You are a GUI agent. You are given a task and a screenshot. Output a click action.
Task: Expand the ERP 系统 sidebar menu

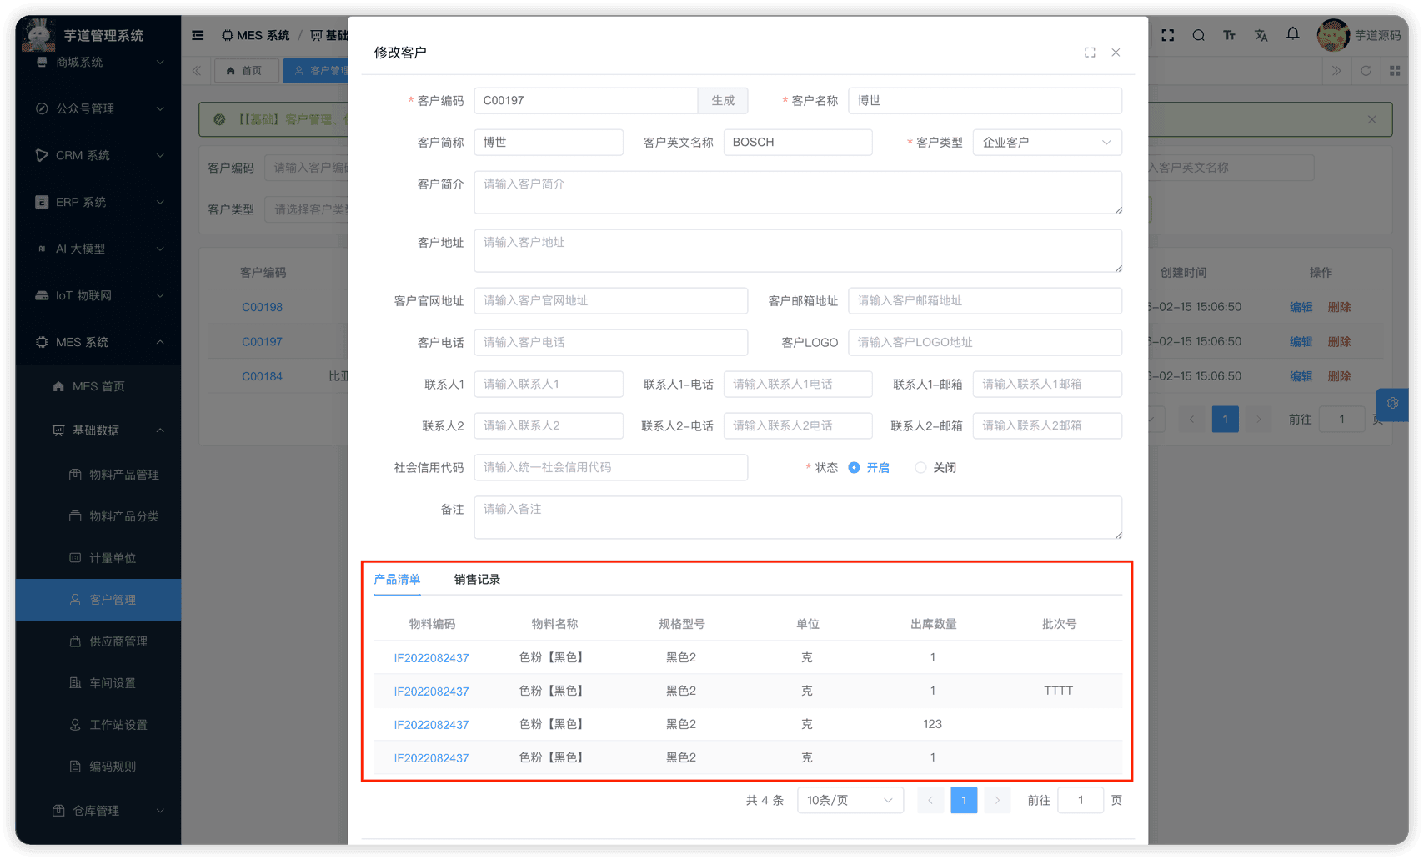(x=98, y=202)
